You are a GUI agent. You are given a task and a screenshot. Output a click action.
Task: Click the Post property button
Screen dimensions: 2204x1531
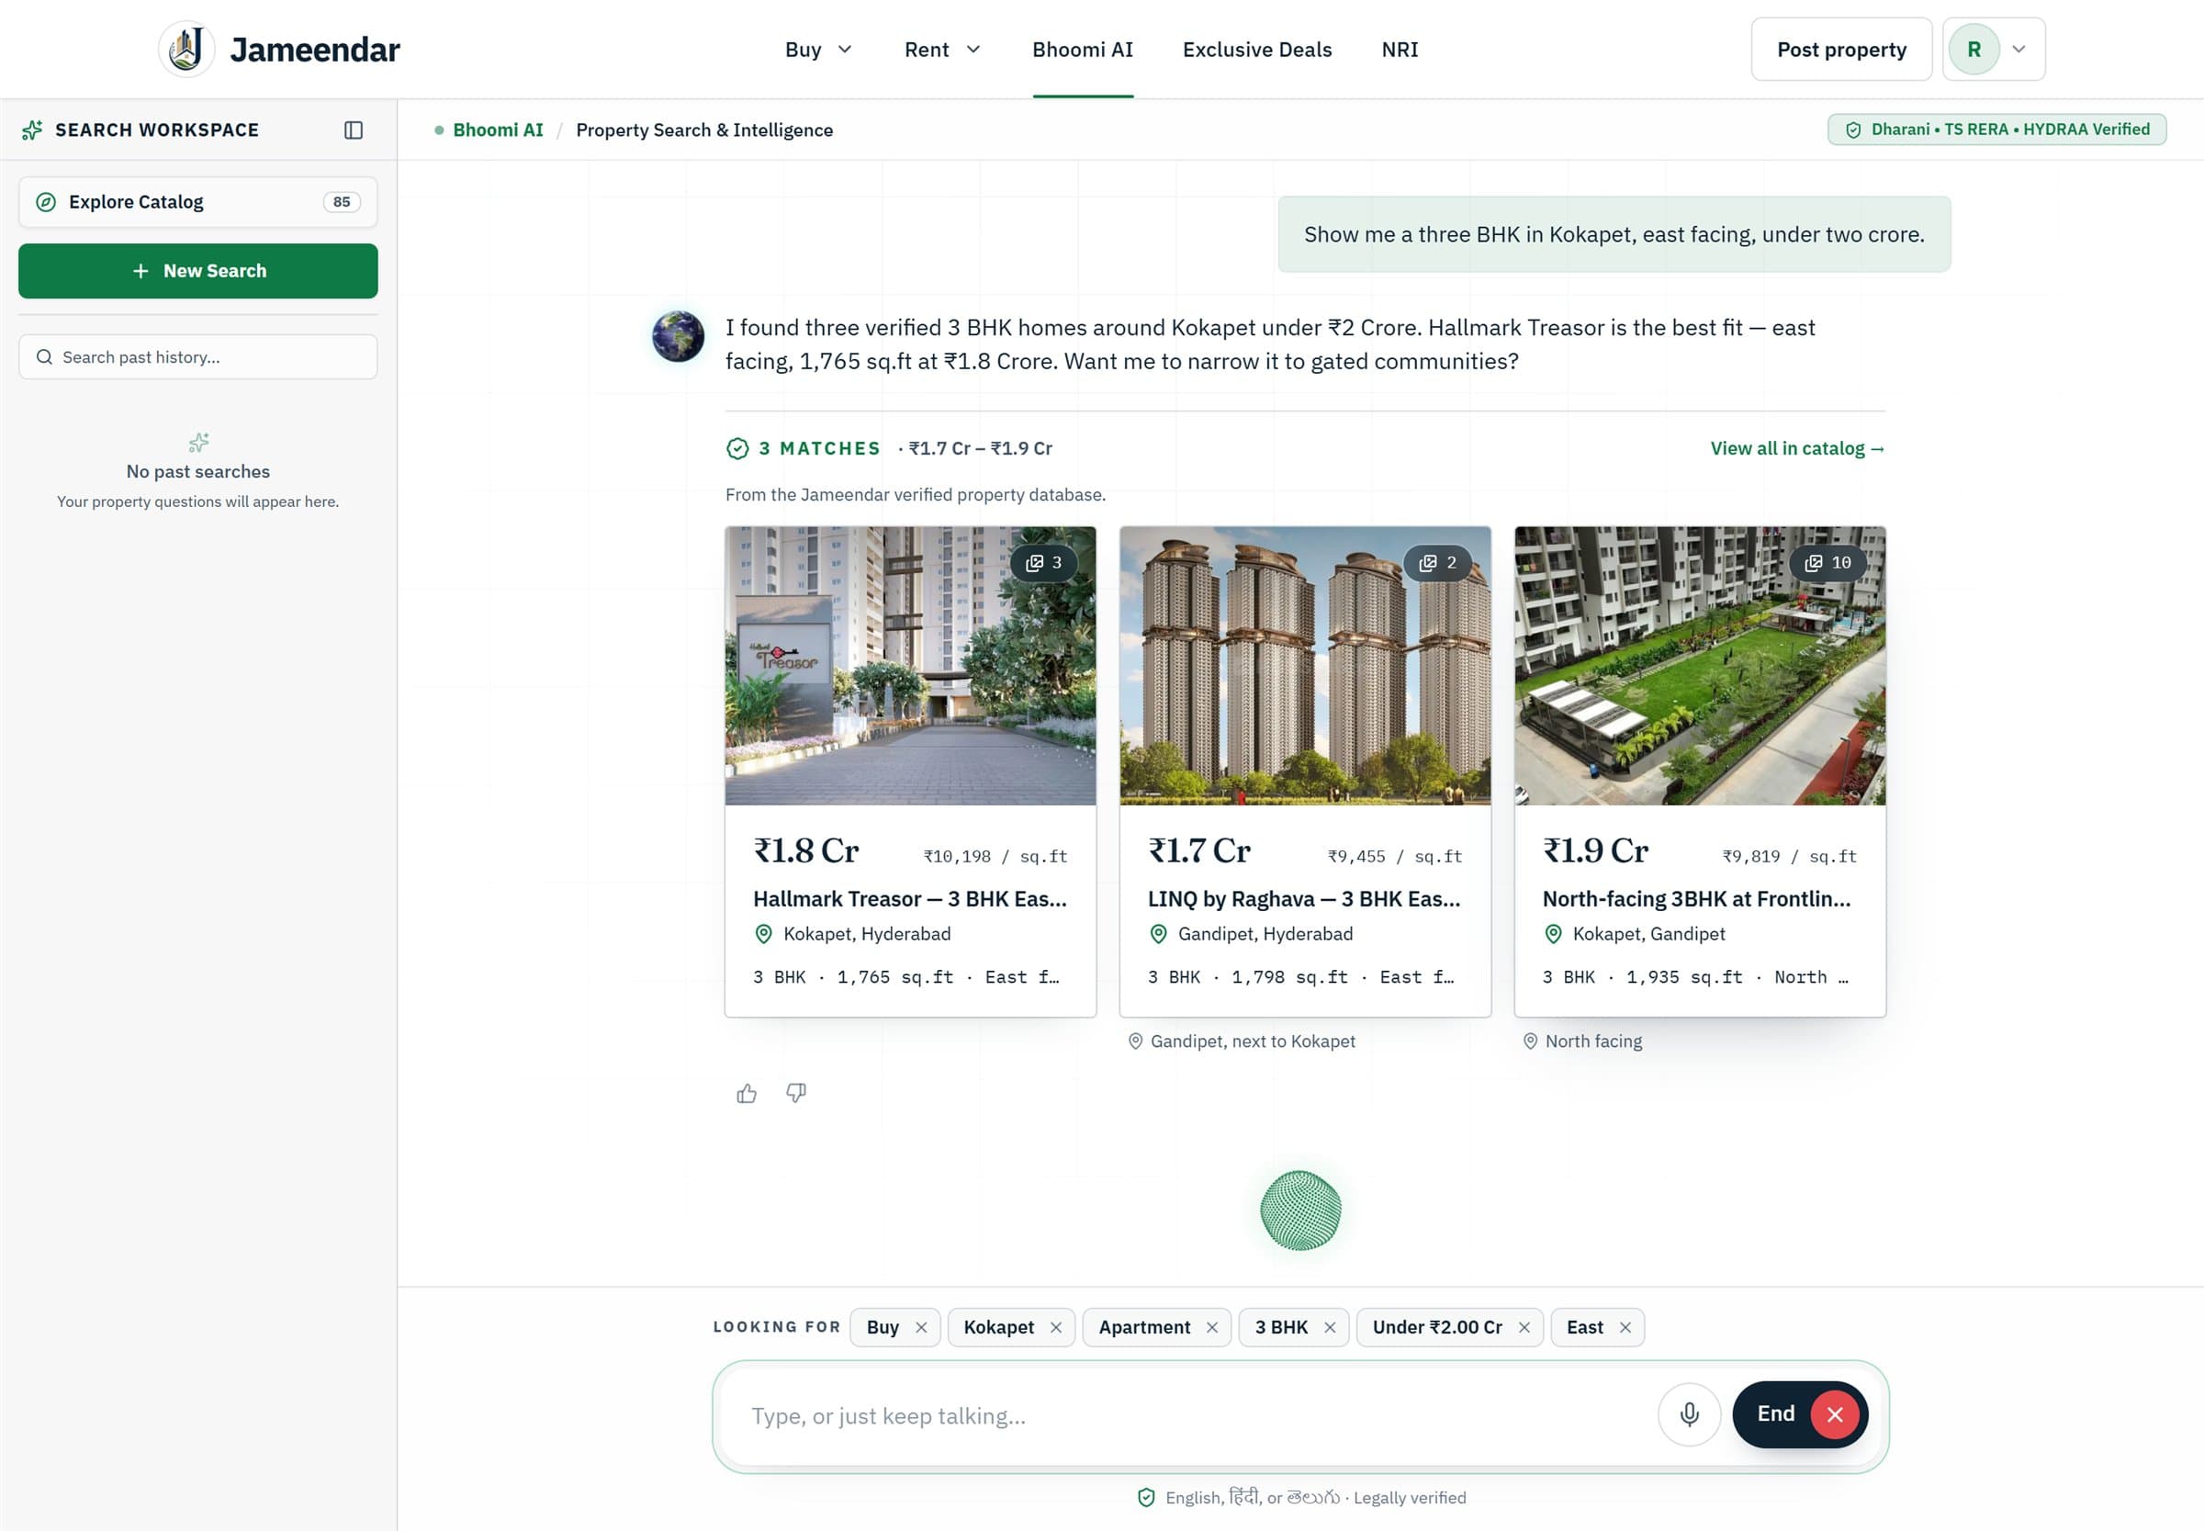click(1841, 49)
